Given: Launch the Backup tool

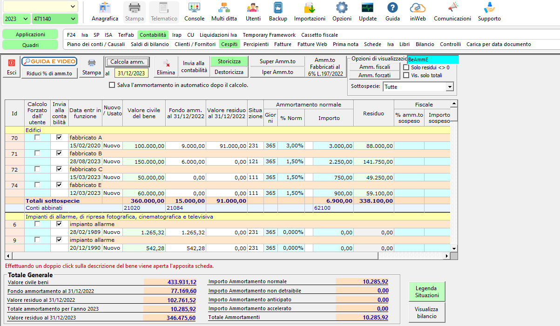Looking at the screenshot, I should point(278,12).
